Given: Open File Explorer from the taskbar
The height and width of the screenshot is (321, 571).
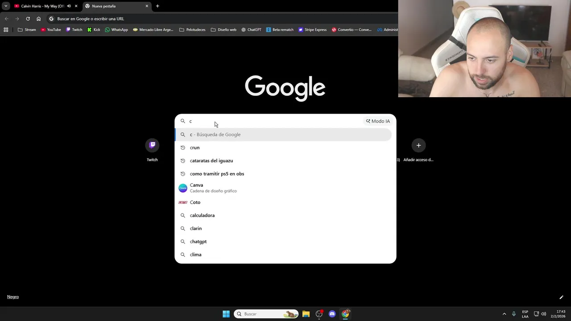Looking at the screenshot, I should 306,314.
